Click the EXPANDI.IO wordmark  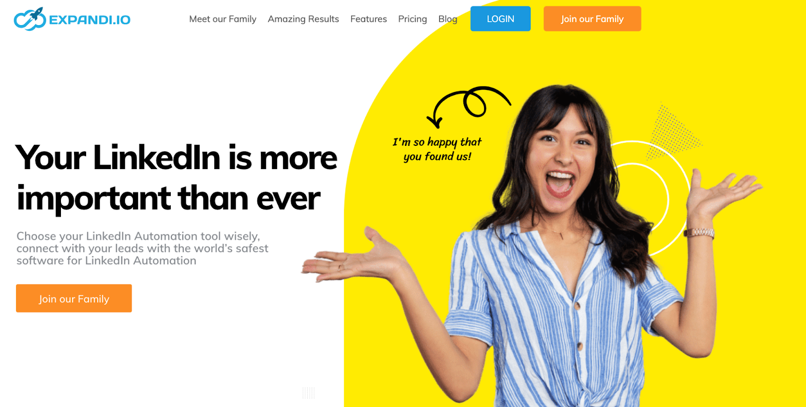[90, 20]
